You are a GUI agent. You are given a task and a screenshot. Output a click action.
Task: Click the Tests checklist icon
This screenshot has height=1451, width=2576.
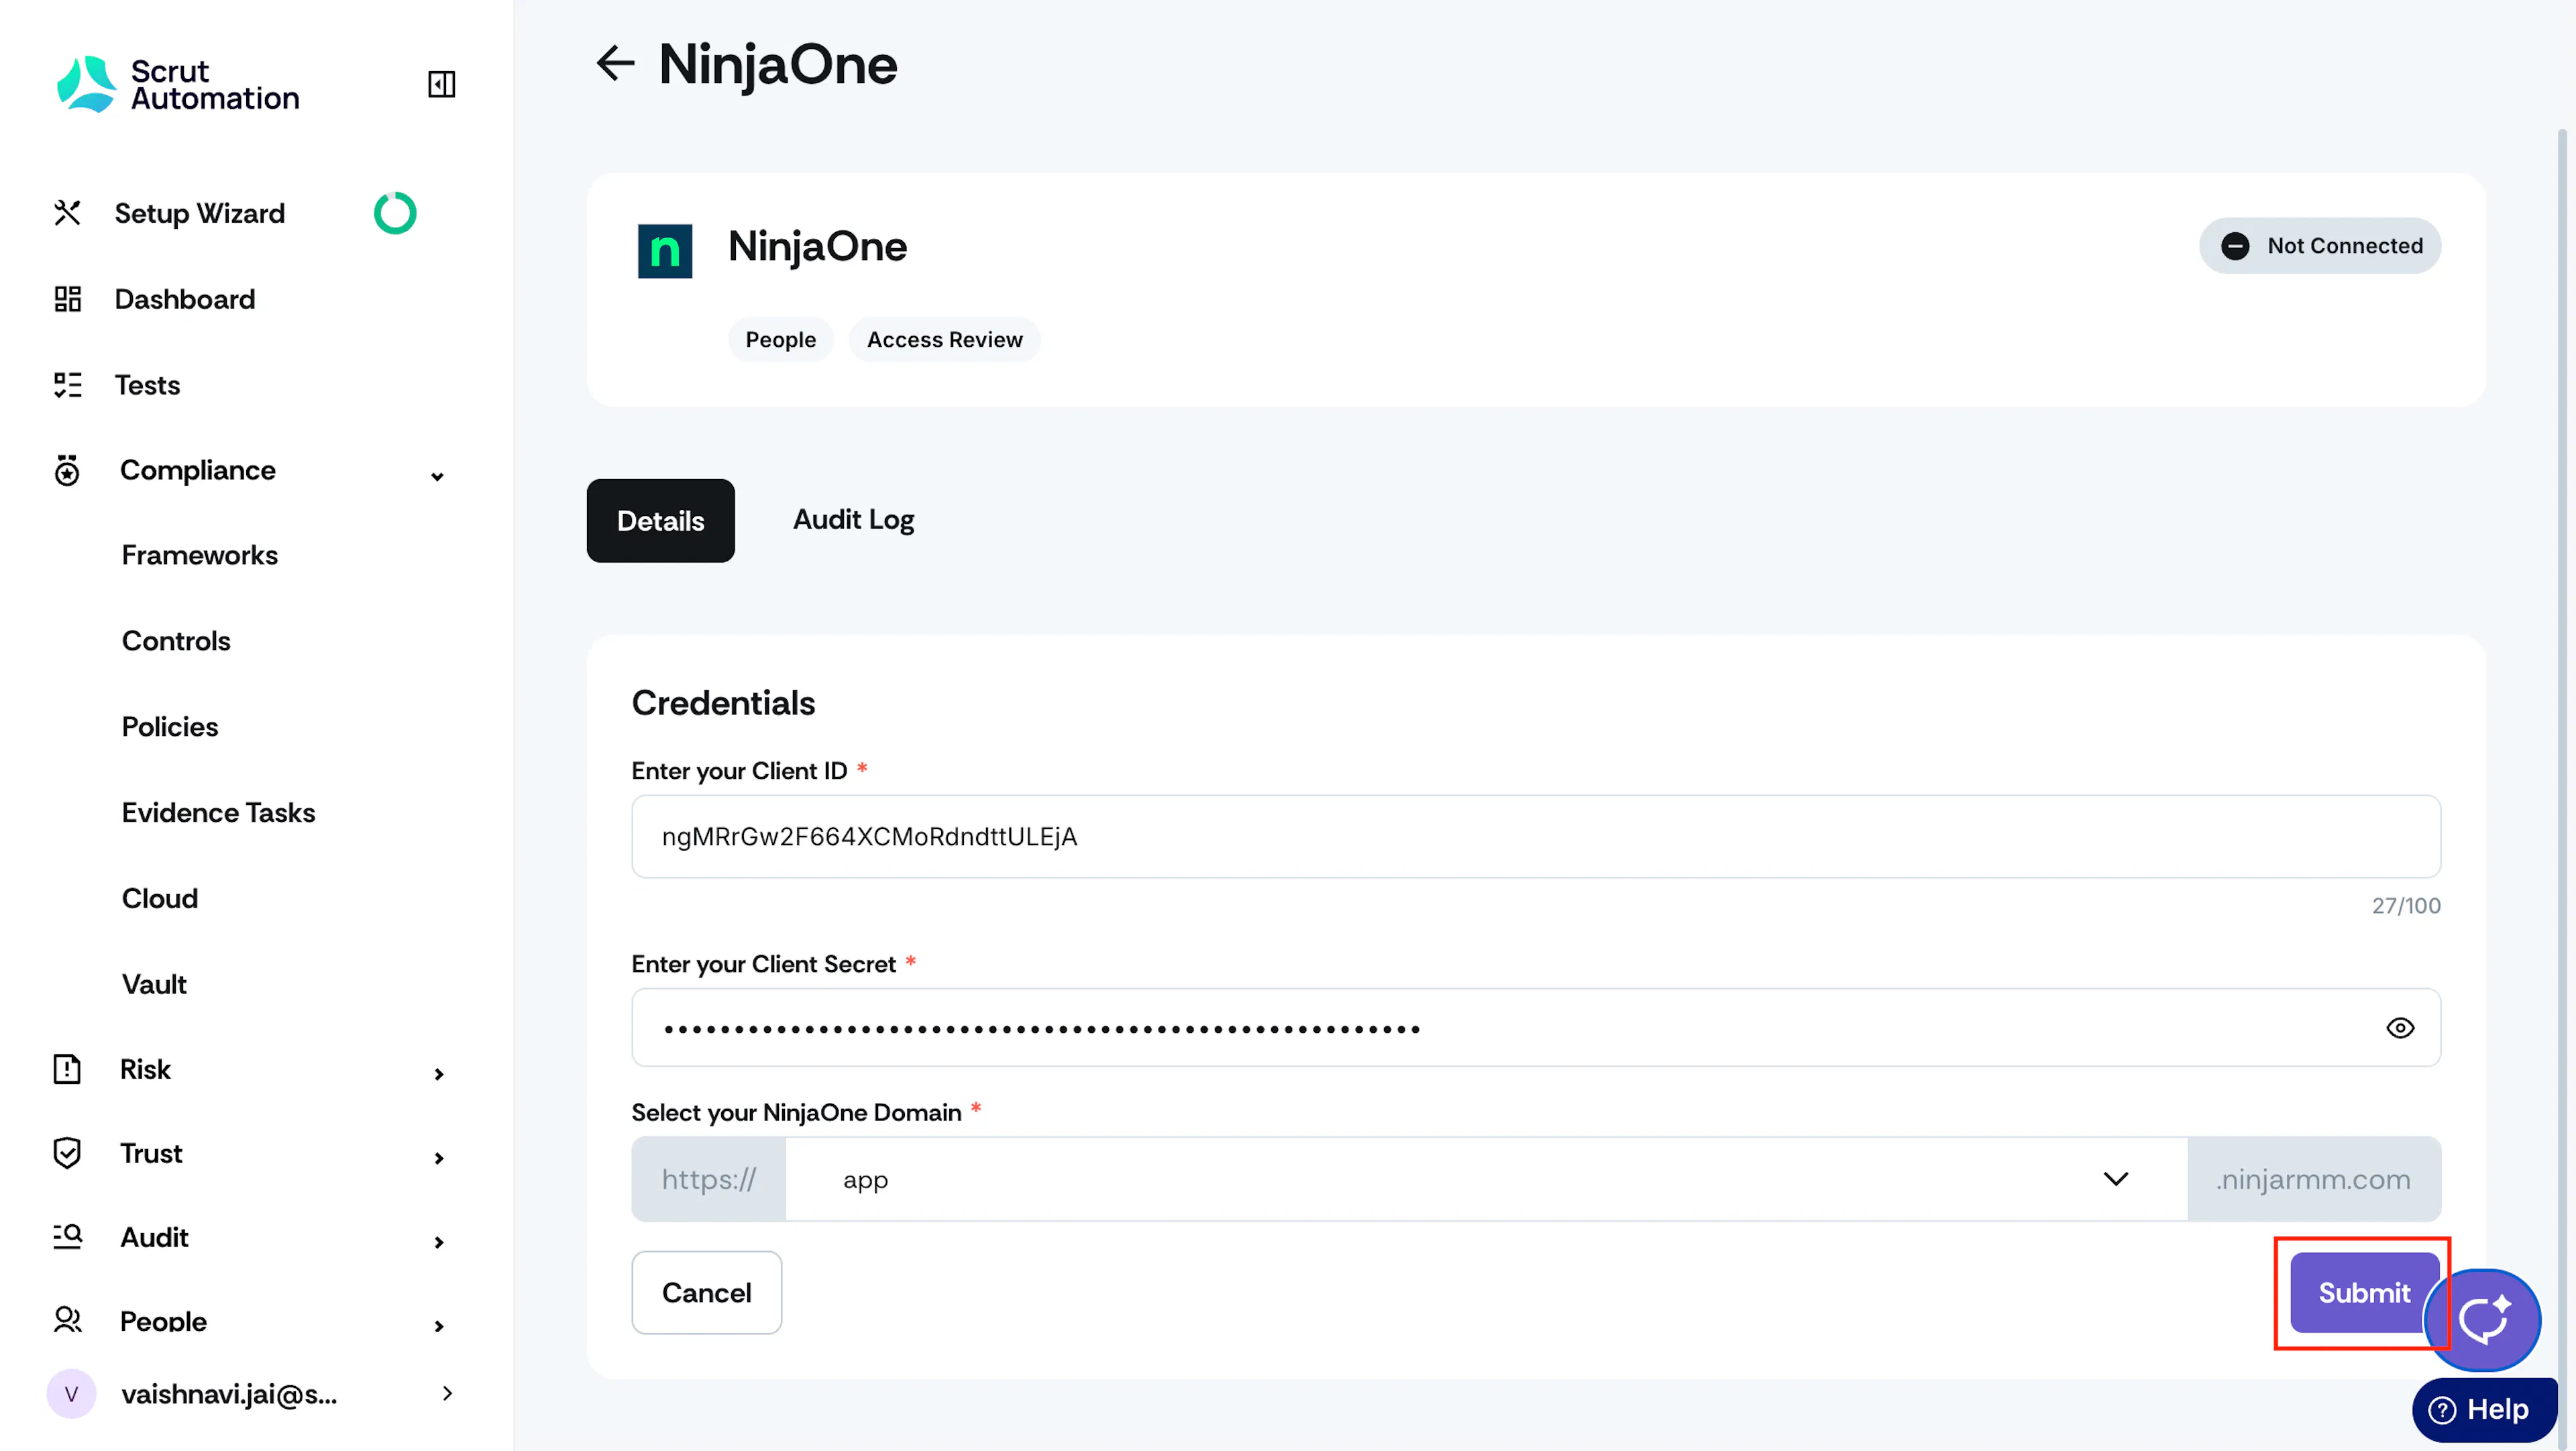pos(67,385)
